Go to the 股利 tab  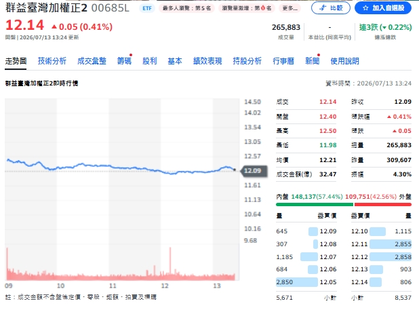pos(150,61)
